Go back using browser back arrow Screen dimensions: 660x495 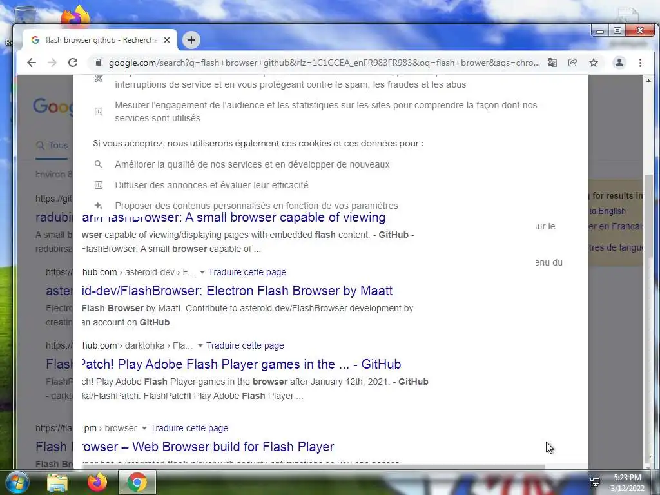tap(32, 63)
